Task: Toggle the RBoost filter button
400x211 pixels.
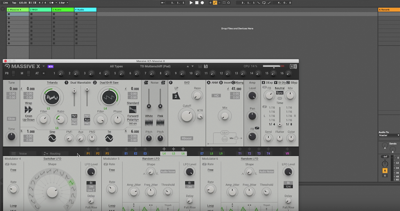Action: tap(187, 138)
